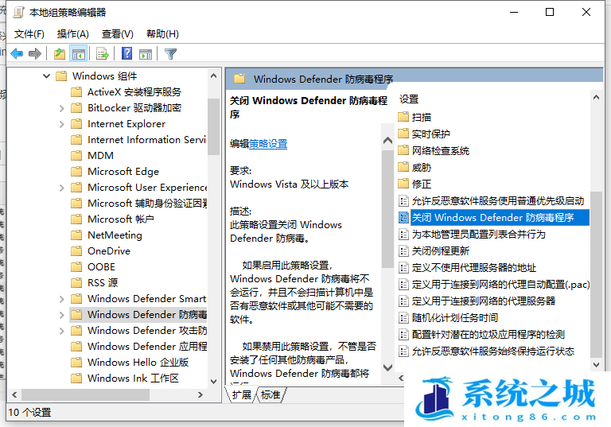Expand the Windows Defender 防病毒 node

pyautogui.click(x=61, y=315)
